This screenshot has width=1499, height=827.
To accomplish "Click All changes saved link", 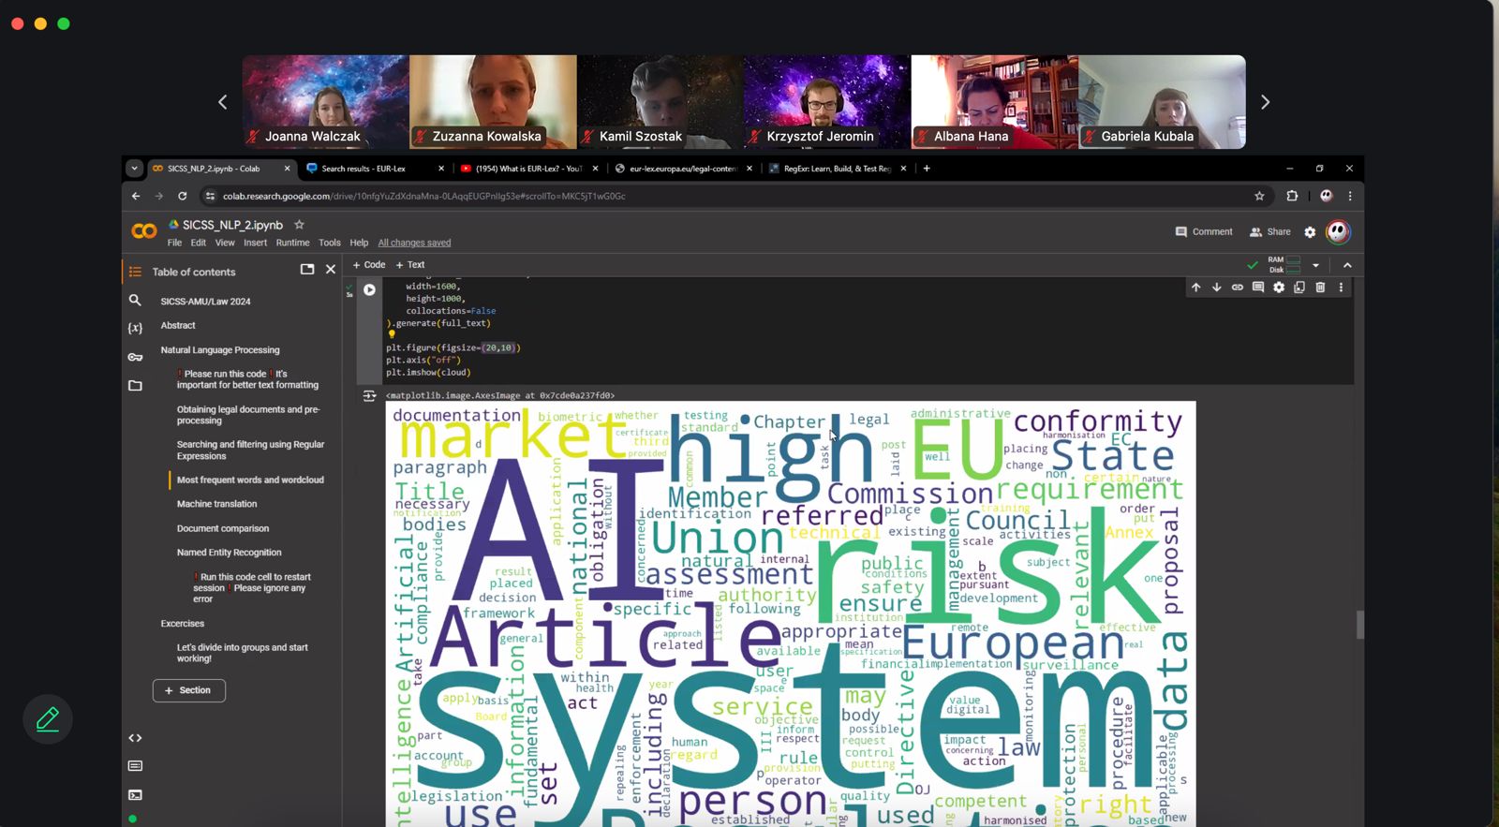I will point(414,243).
